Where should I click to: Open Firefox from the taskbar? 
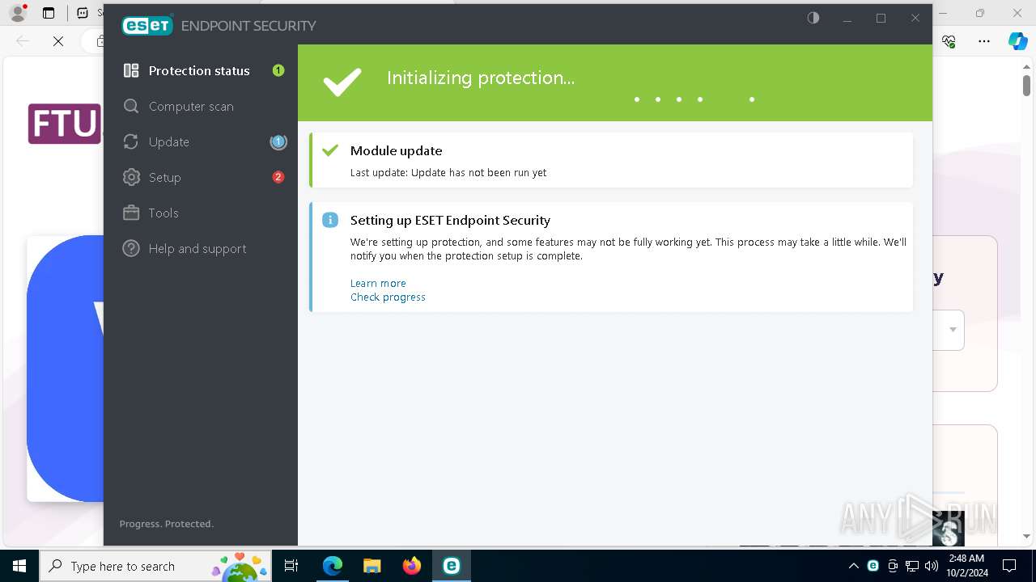point(411,566)
